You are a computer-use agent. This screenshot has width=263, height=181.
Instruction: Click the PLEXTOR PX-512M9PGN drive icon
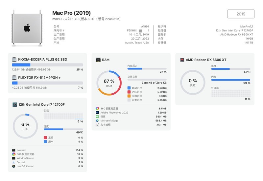pyautogui.click(x=14, y=78)
